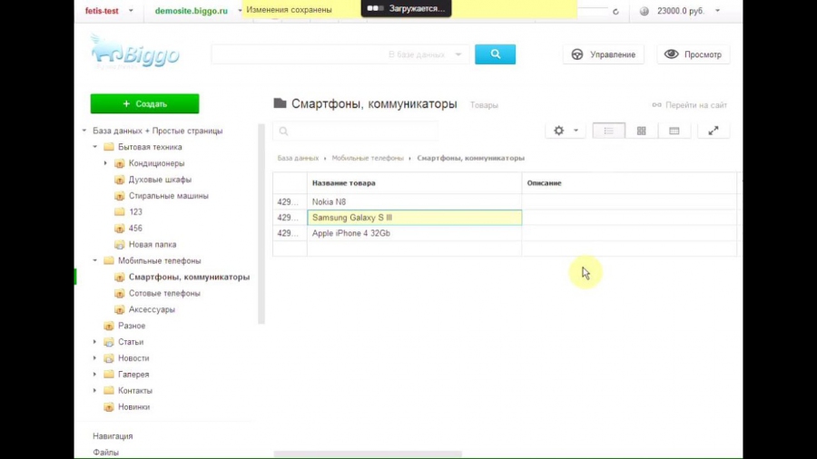Click the Сотовые телефоны folder icon
Image resolution: width=817 pixels, height=459 pixels.
119,293
